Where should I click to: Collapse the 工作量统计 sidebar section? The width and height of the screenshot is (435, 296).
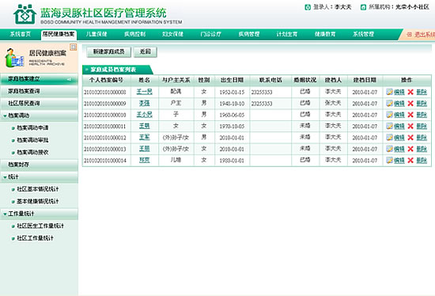5,214
